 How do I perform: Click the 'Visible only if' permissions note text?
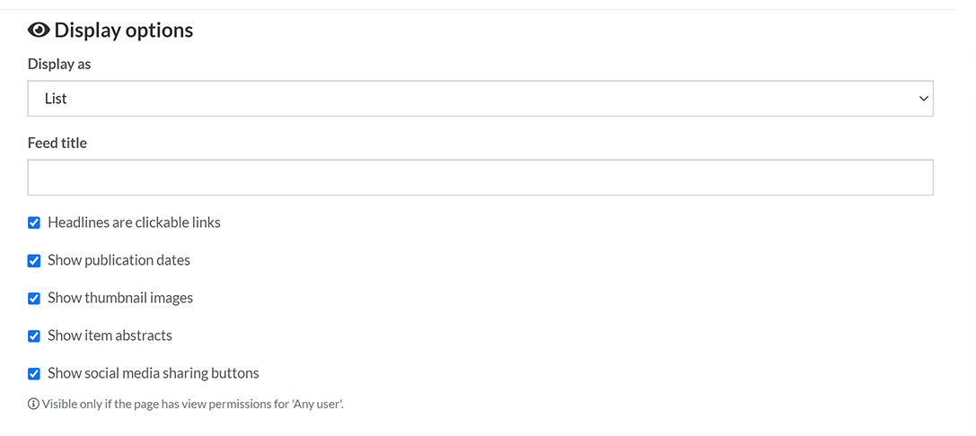pyautogui.click(x=192, y=404)
